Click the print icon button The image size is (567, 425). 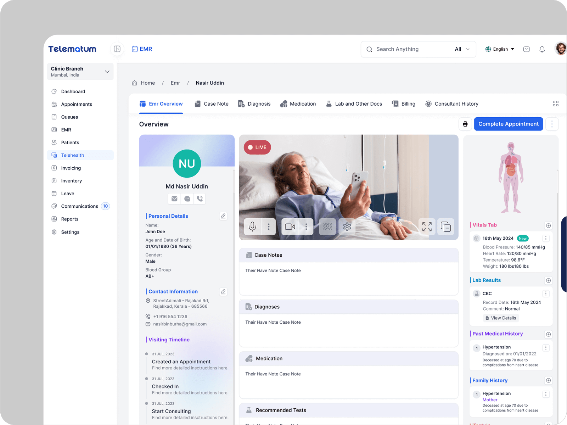click(x=465, y=124)
